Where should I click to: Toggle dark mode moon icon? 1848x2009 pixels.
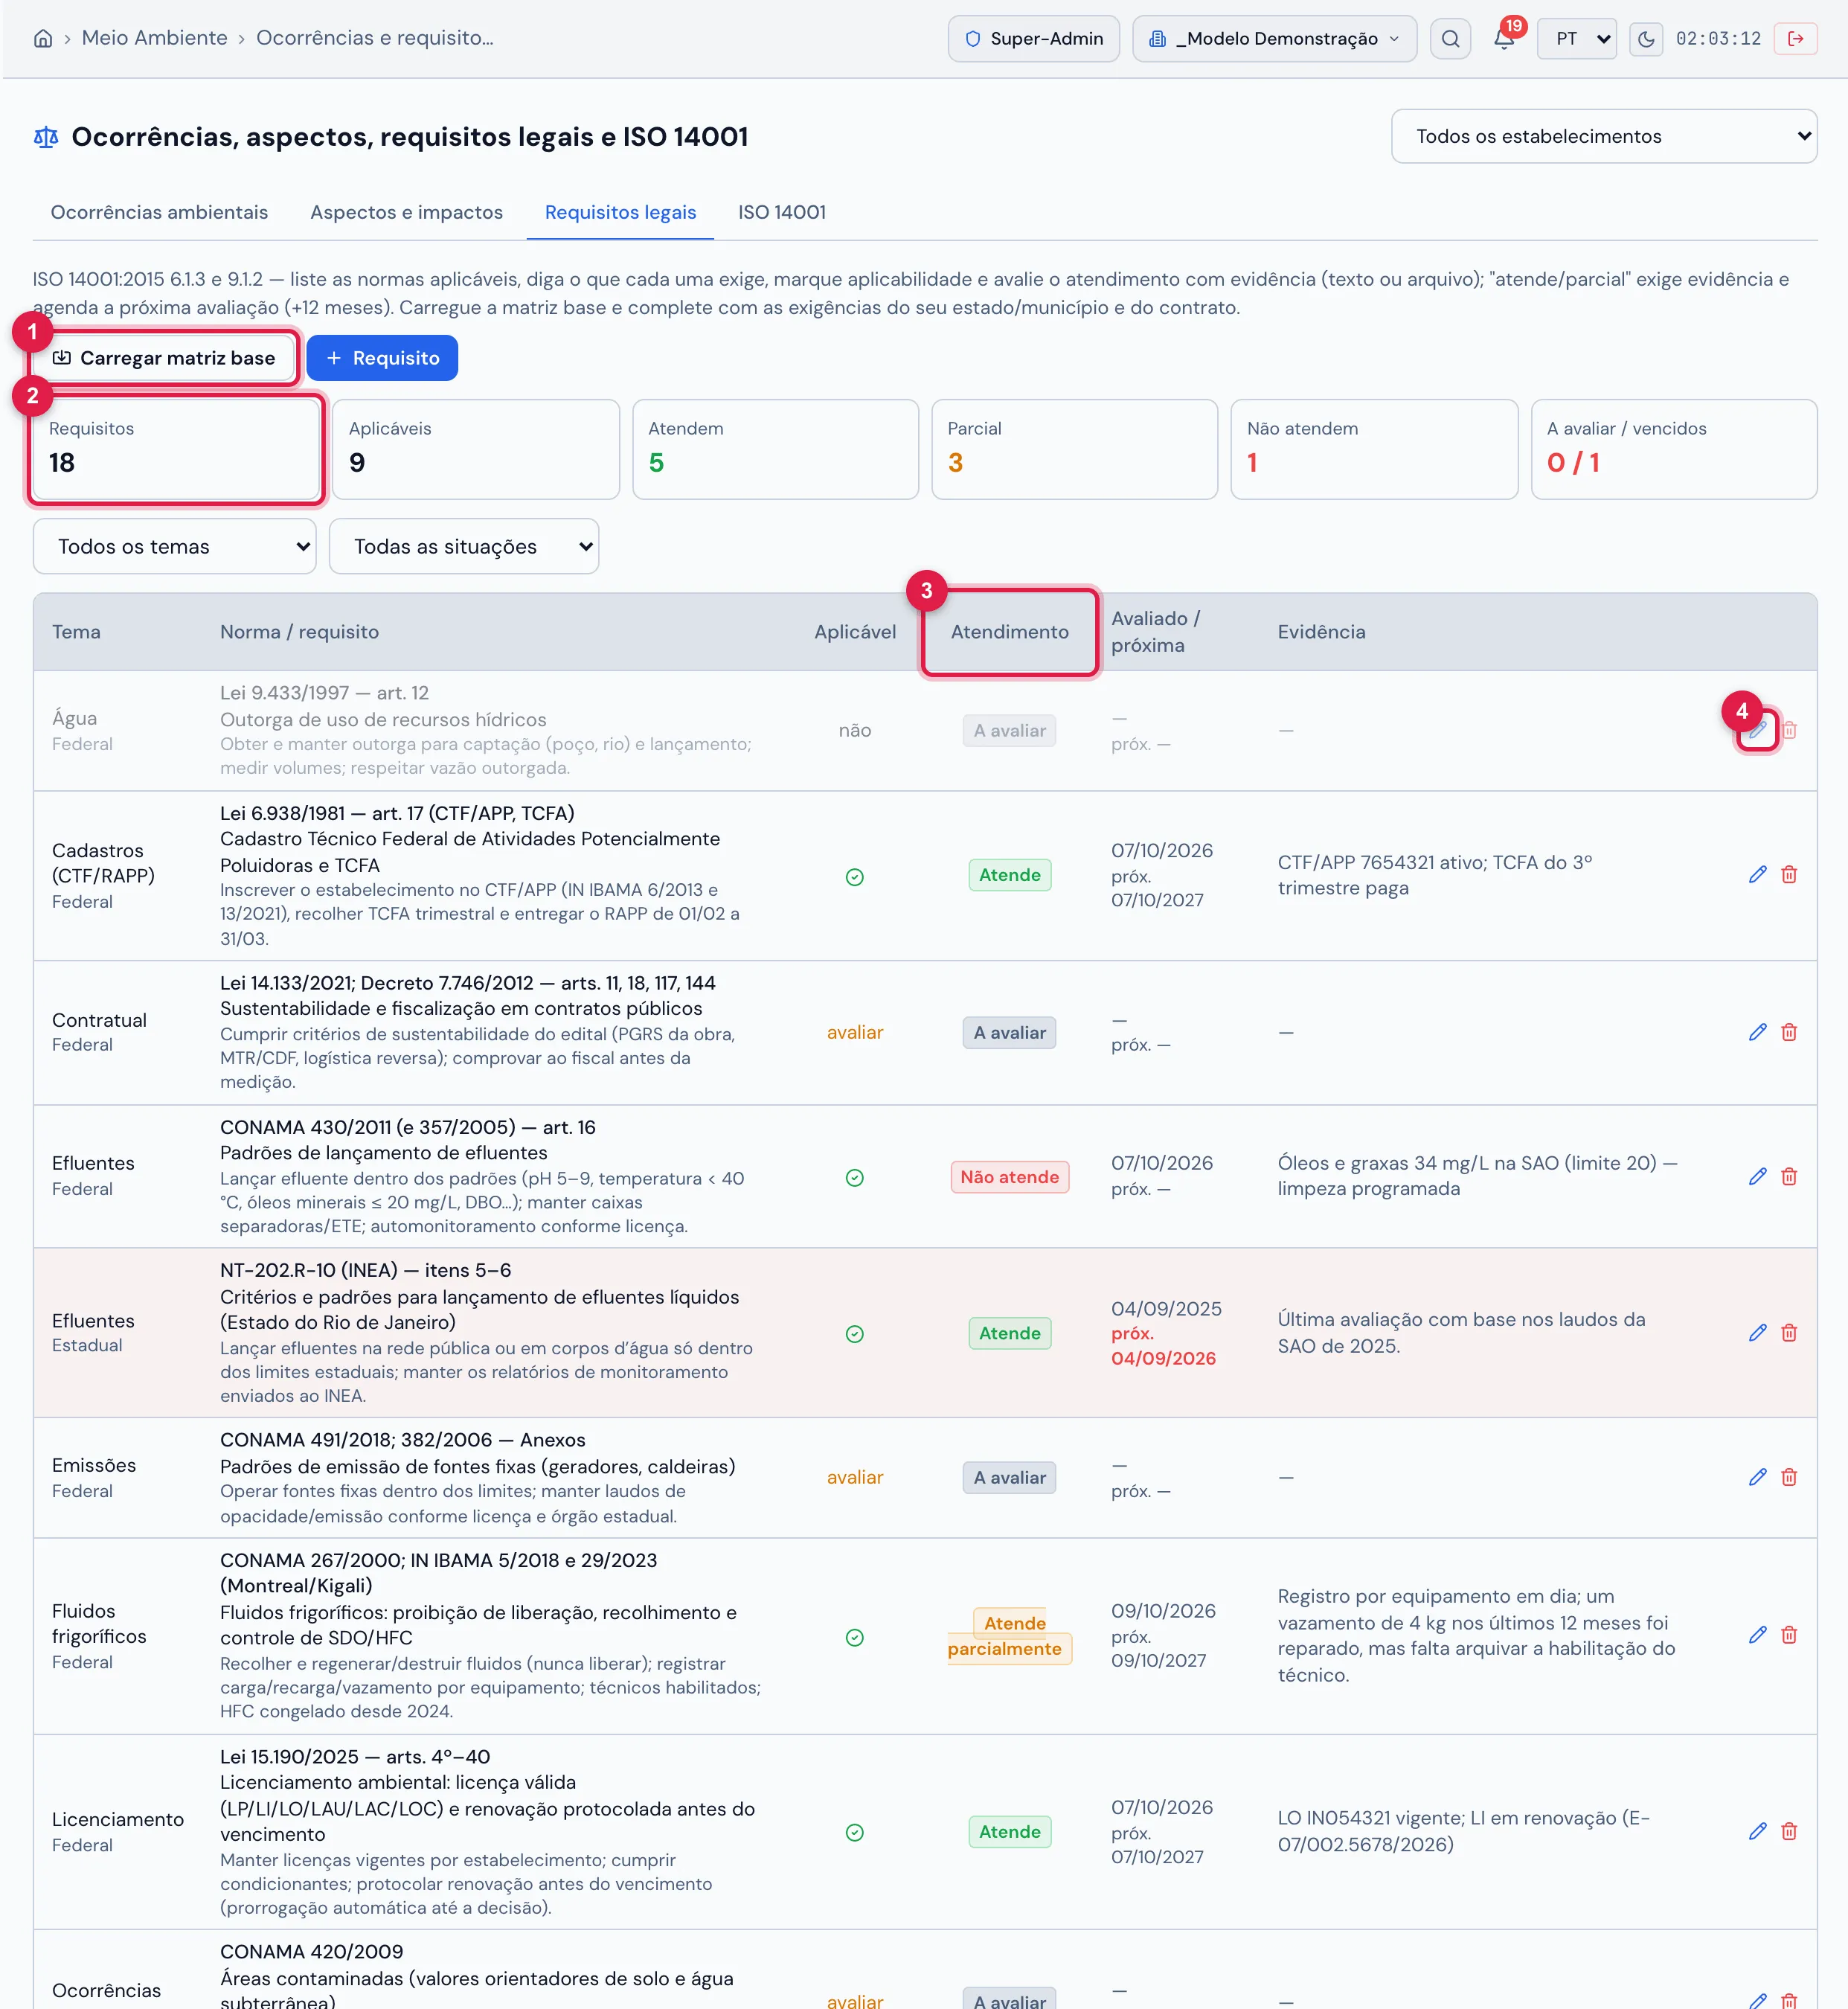[1646, 38]
